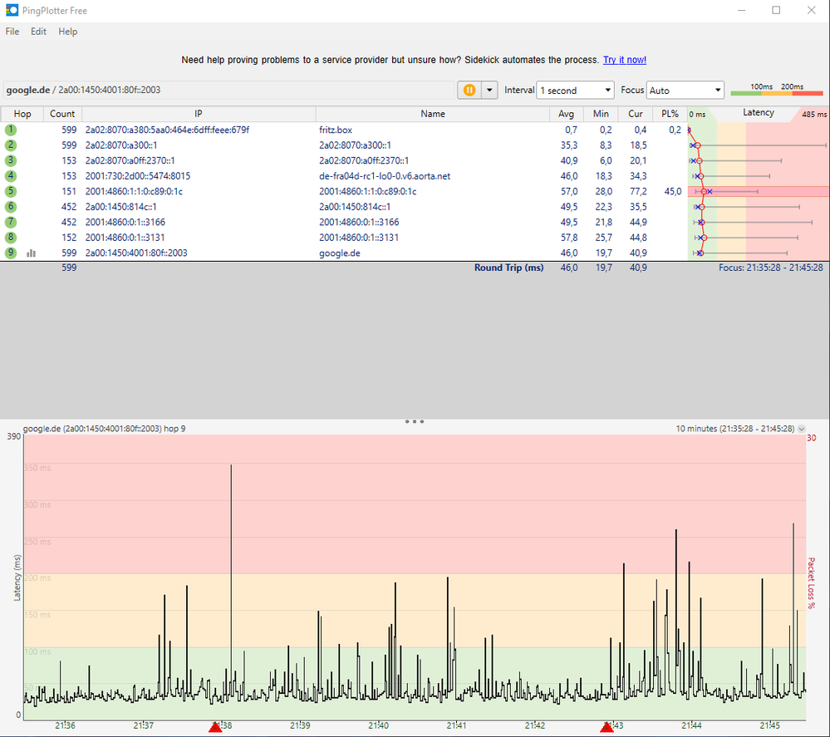Click the timeline graph title 'google.de ... hop 9'
Screen dimensions: 830x737
pos(105,429)
